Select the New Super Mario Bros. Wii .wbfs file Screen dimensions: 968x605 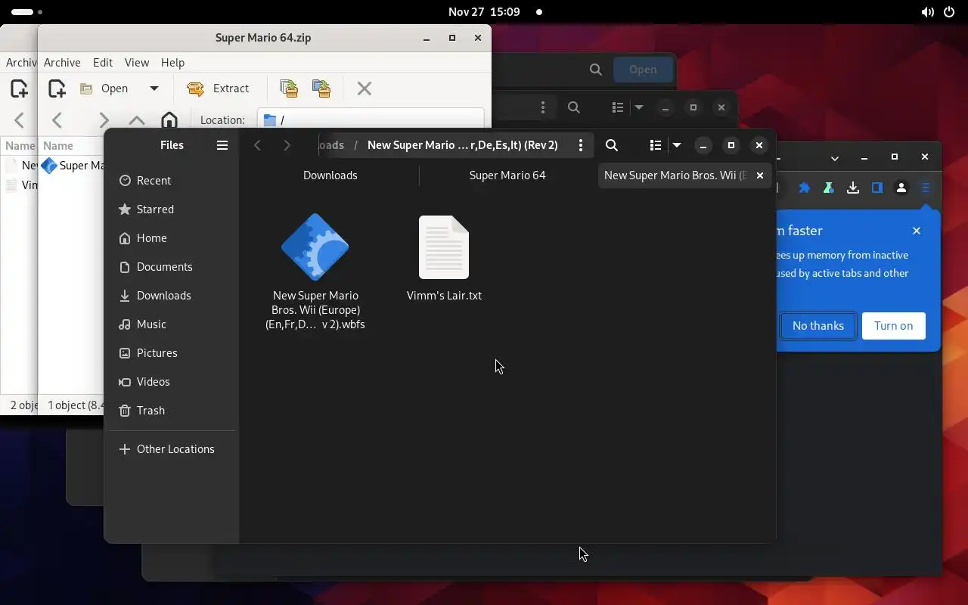tap(315, 272)
